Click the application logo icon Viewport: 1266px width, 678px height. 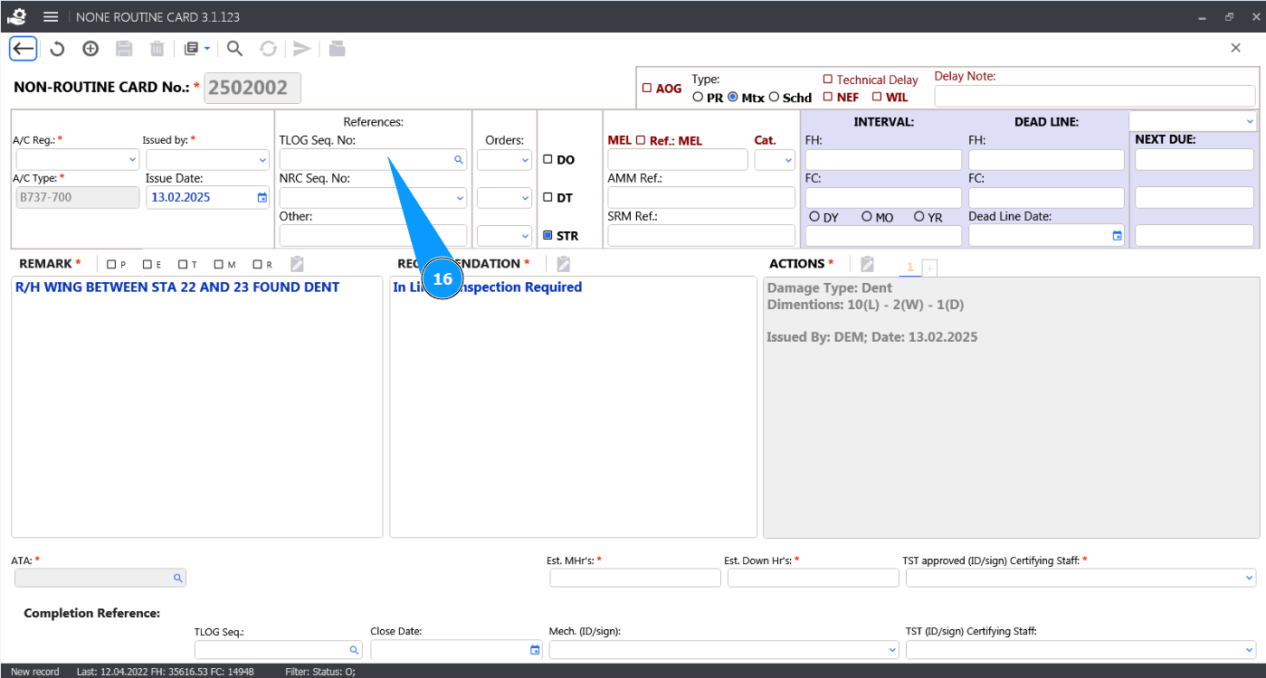coord(17,17)
